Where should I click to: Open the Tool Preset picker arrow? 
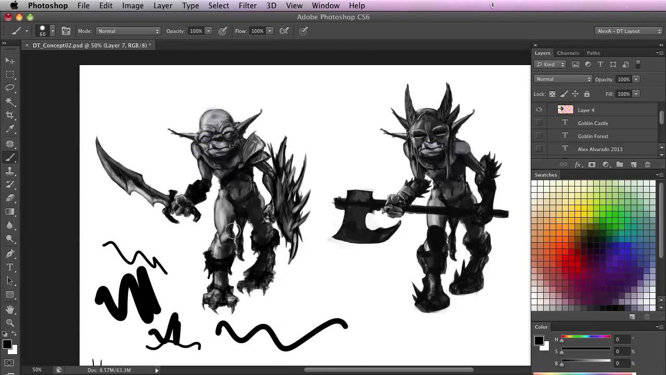pos(27,31)
